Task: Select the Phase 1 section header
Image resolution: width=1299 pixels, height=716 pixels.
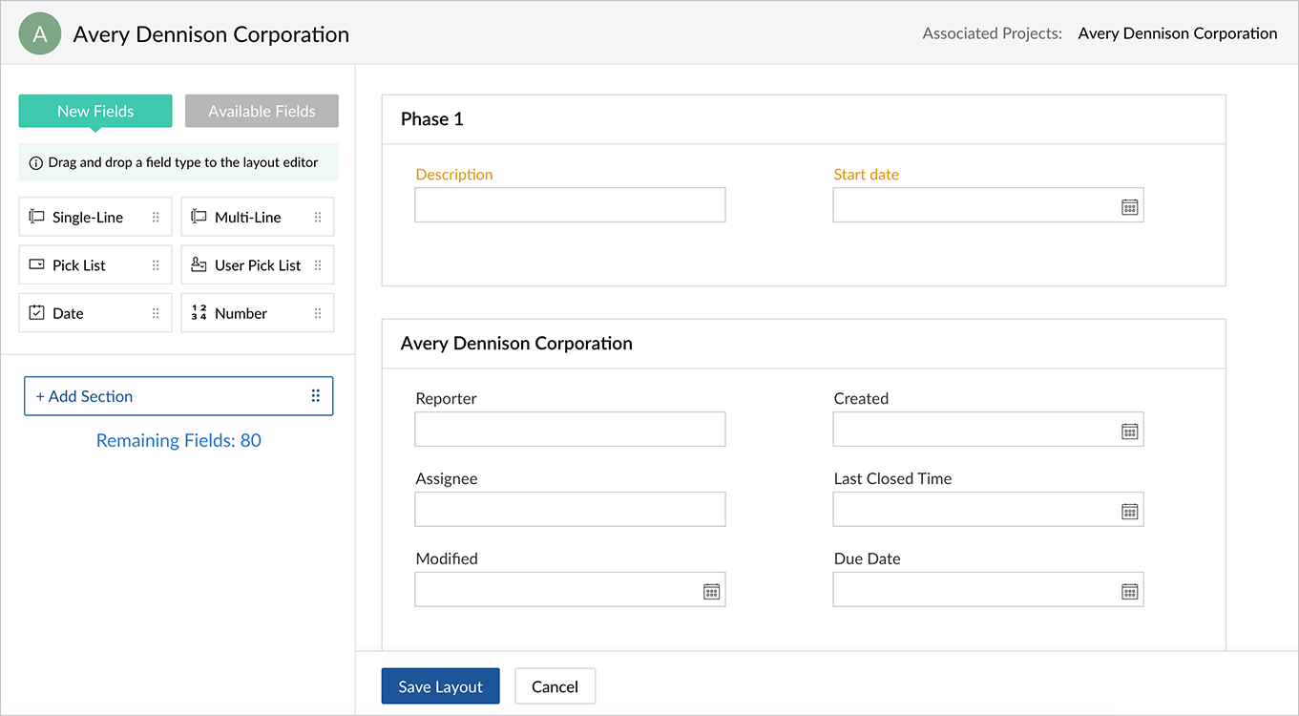Action: (804, 119)
